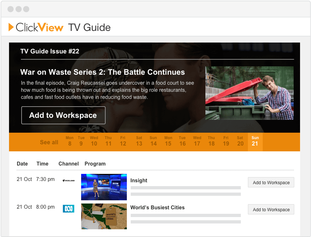Select the Fri 12 date tab
This screenshot has width=311, height=237.
(x=123, y=141)
